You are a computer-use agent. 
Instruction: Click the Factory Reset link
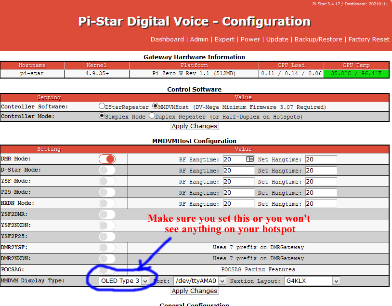(369, 40)
